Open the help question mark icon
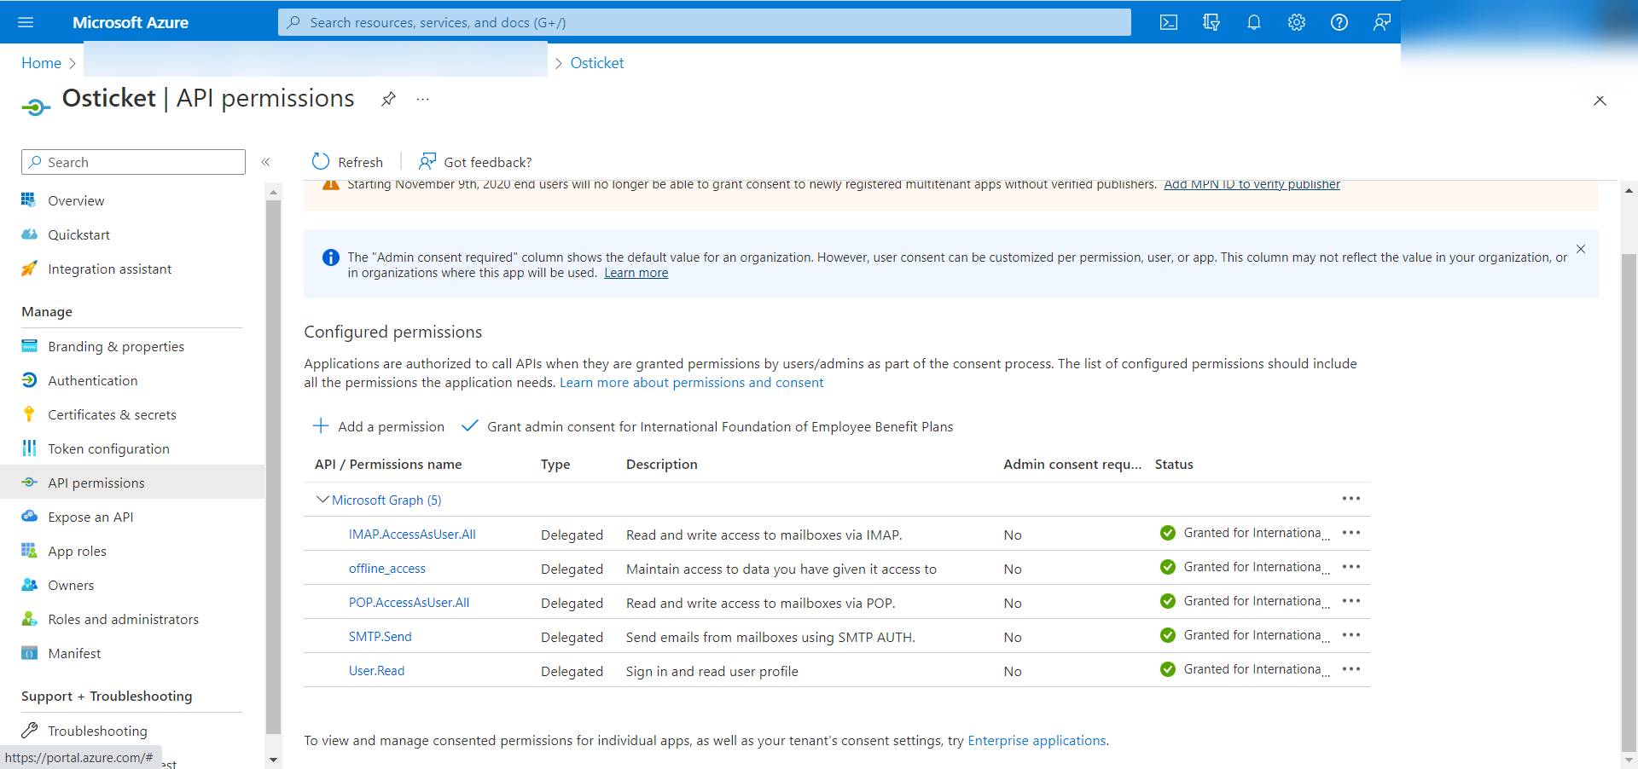The width and height of the screenshot is (1638, 769). click(x=1339, y=22)
